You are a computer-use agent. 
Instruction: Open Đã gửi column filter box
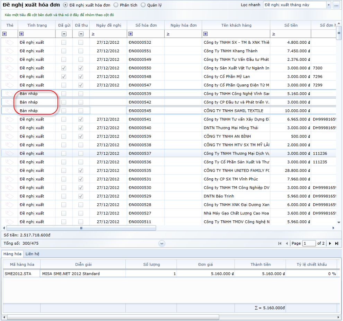(x=64, y=34)
